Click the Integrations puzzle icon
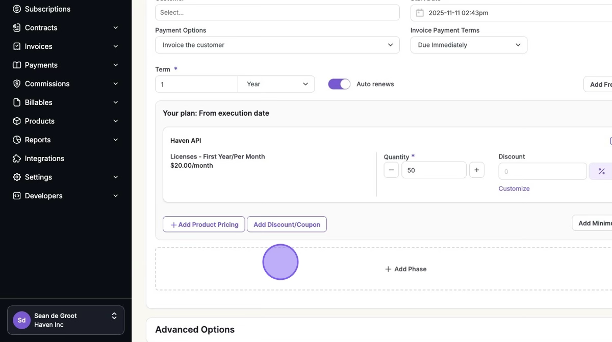The image size is (612, 342). tap(17, 159)
